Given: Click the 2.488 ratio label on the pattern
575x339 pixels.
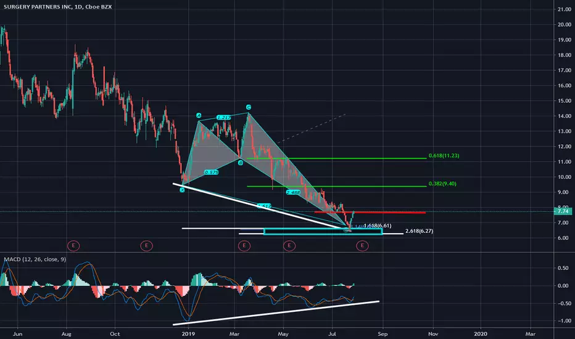Looking at the screenshot, I should pyautogui.click(x=293, y=192).
